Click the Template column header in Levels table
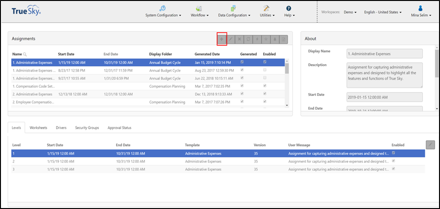The image size is (440, 209). (192, 145)
